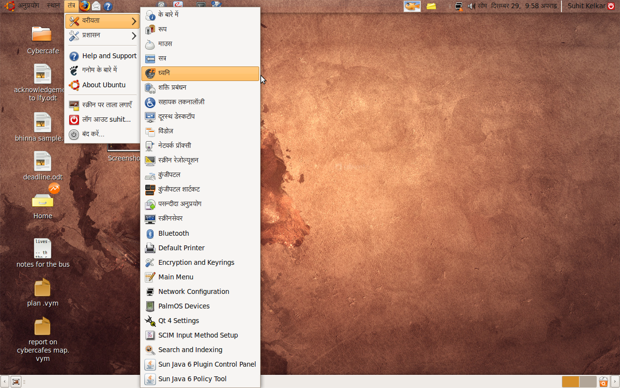Expand the प्रशासन submenu
The width and height of the screenshot is (620, 388).
coord(102,35)
